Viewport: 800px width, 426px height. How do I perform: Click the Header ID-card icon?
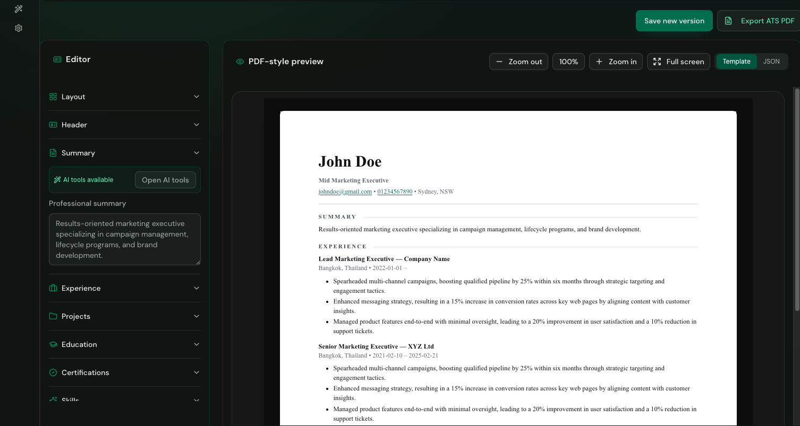tap(53, 124)
